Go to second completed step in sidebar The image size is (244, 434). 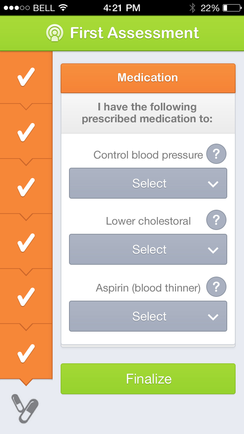click(x=26, y=132)
